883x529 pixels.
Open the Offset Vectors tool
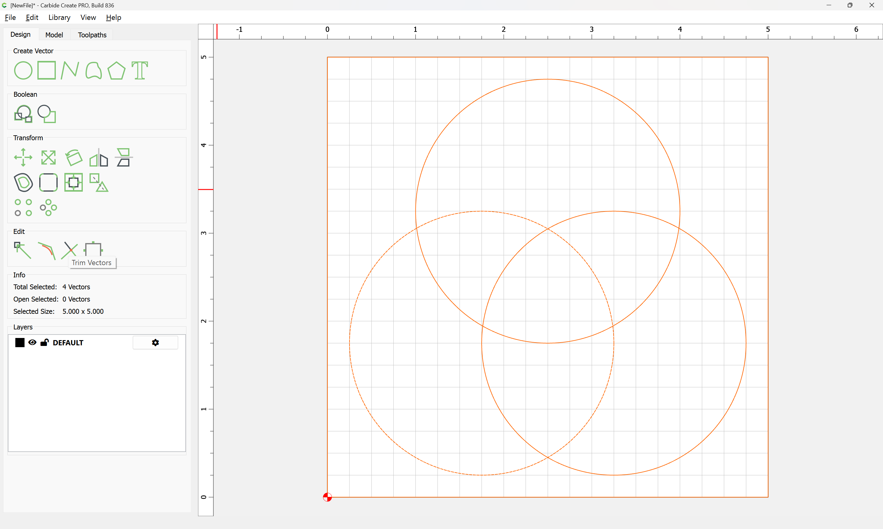coord(23,182)
